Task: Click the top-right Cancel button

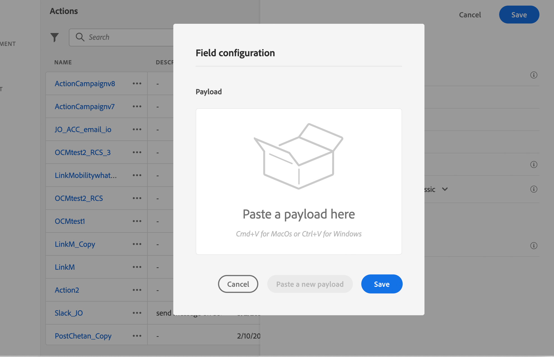Action: [470, 15]
